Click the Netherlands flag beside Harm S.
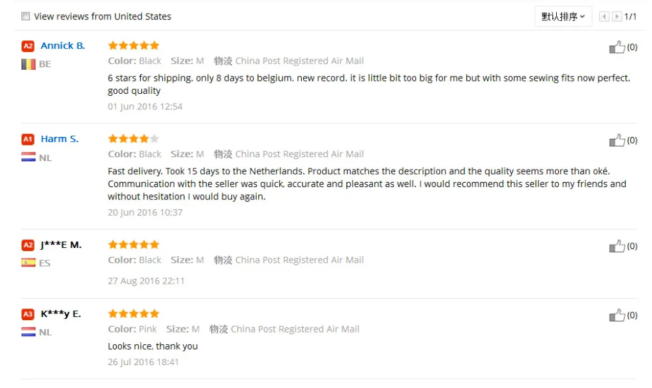The width and height of the screenshot is (652, 388). point(28,157)
